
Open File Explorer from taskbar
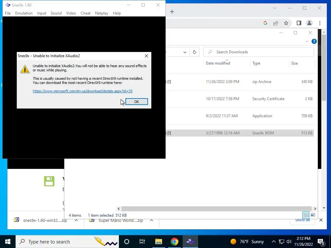(158, 242)
